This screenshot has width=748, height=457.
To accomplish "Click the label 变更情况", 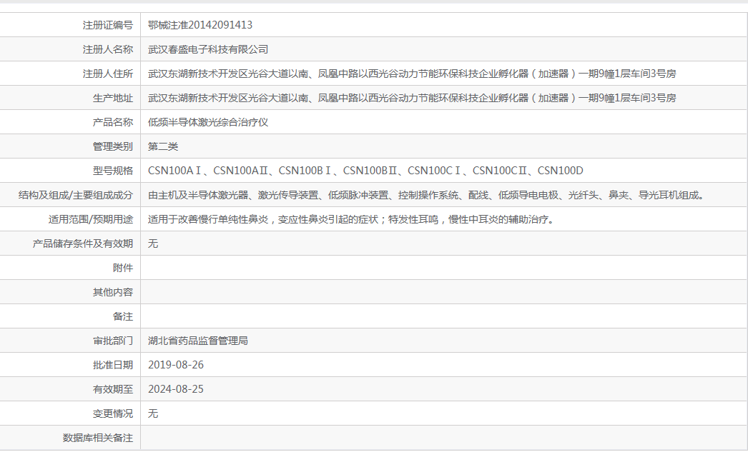I will coord(112,414).
